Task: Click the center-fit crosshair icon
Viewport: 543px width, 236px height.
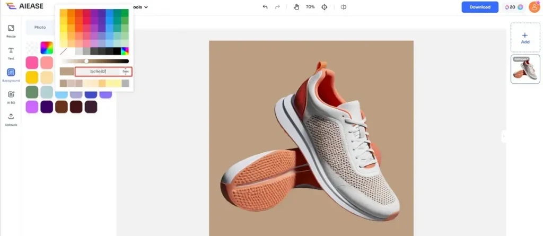Action: point(325,7)
